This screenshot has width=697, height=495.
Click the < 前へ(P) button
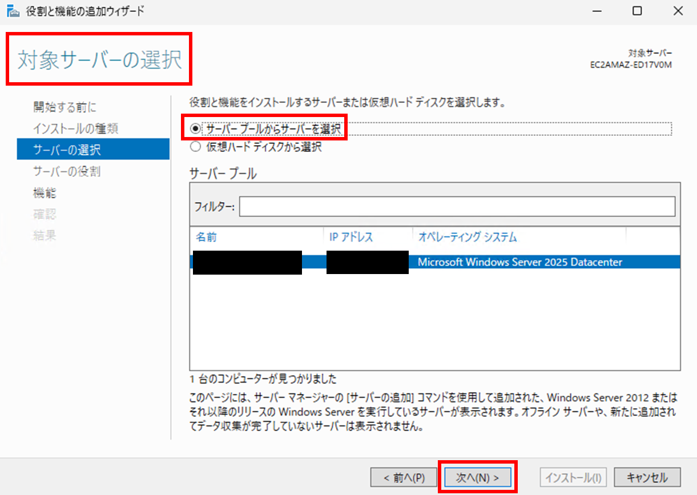pyautogui.click(x=404, y=477)
